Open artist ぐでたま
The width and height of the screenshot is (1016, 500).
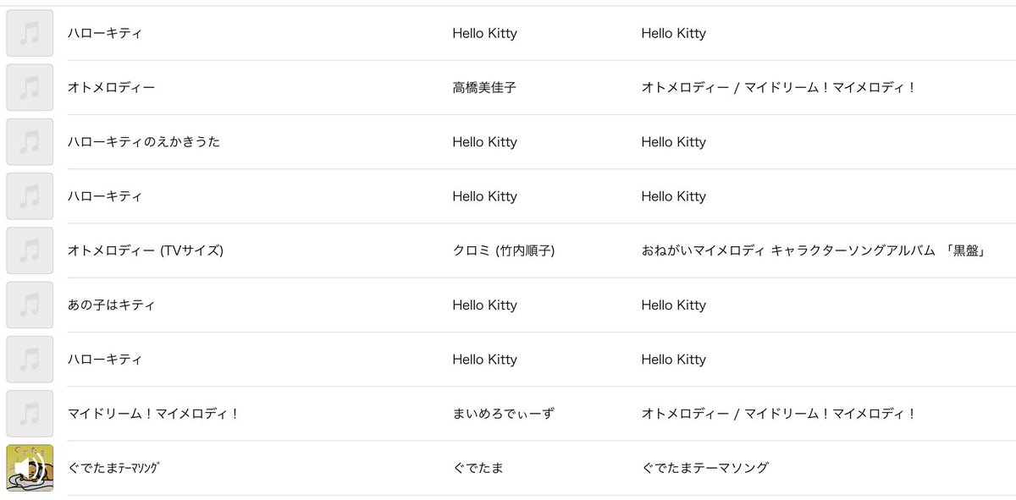pos(478,468)
